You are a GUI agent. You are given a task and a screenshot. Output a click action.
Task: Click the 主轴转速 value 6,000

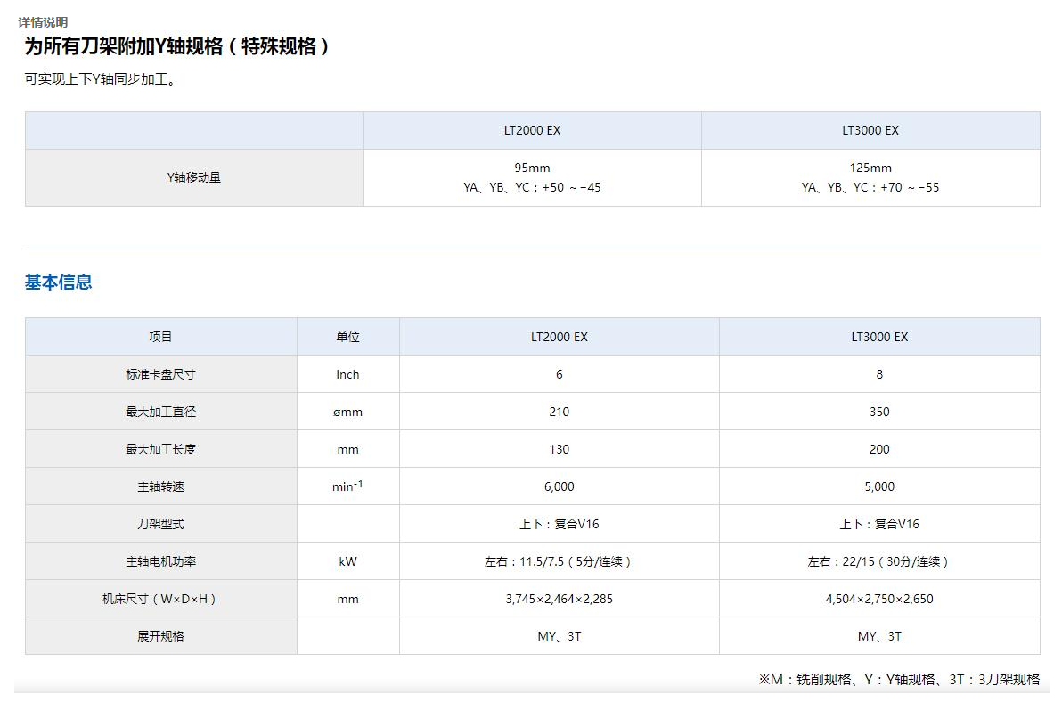coord(559,486)
